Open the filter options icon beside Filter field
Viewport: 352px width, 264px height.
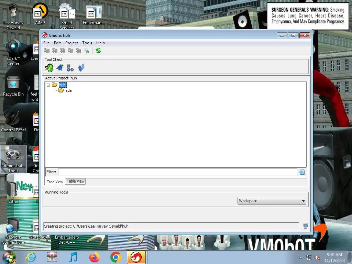(302, 172)
